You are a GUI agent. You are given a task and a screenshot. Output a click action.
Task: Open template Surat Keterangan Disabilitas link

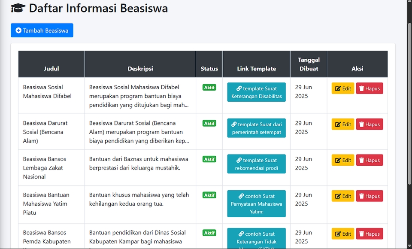(257, 92)
